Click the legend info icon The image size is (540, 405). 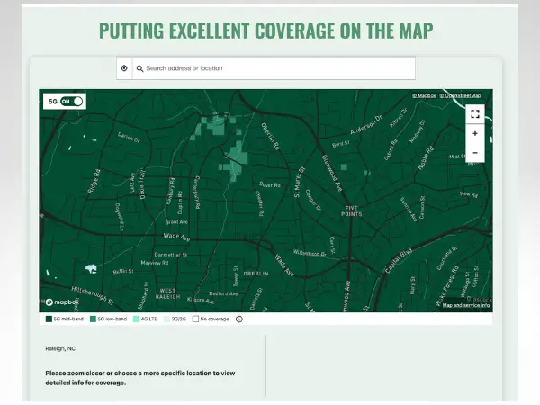click(239, 319)
